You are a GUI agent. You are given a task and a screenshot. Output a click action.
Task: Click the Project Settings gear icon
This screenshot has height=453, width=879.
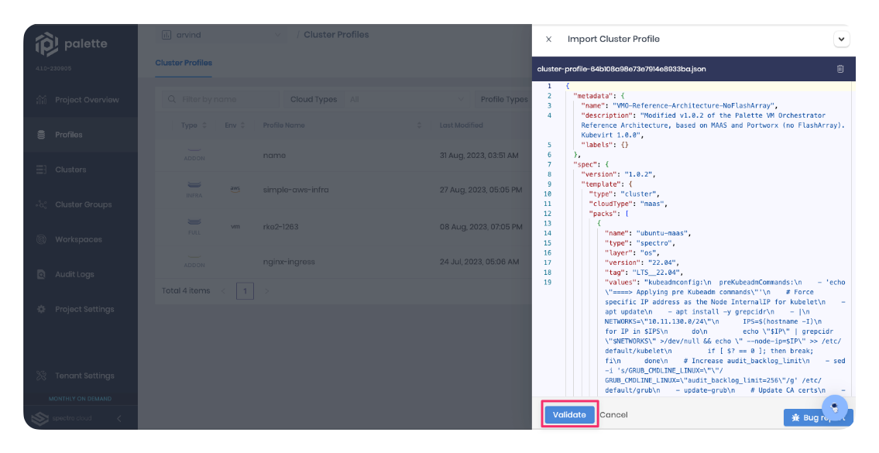[41, 309]
